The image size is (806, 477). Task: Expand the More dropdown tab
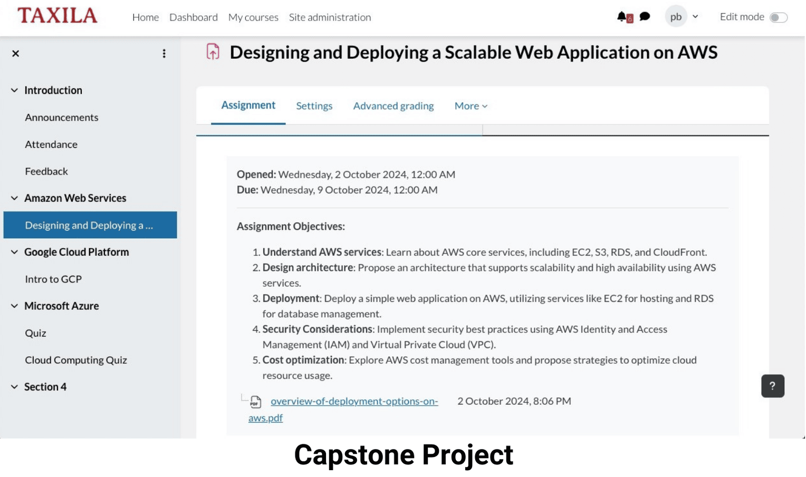coord(471,106)
